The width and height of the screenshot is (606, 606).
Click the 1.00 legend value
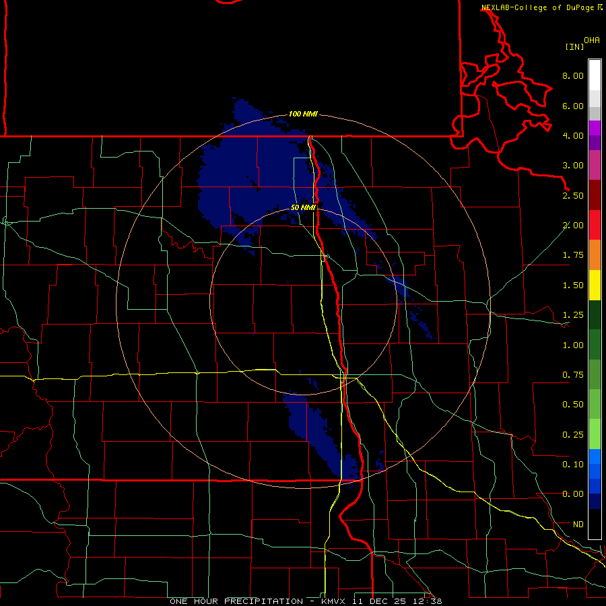[x=573, y=345]
